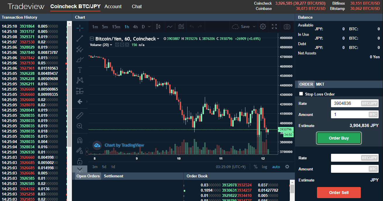Toggle auto scale on chart
The height and width of the screenshot is (201, 383).
click(x=276, y=167)
